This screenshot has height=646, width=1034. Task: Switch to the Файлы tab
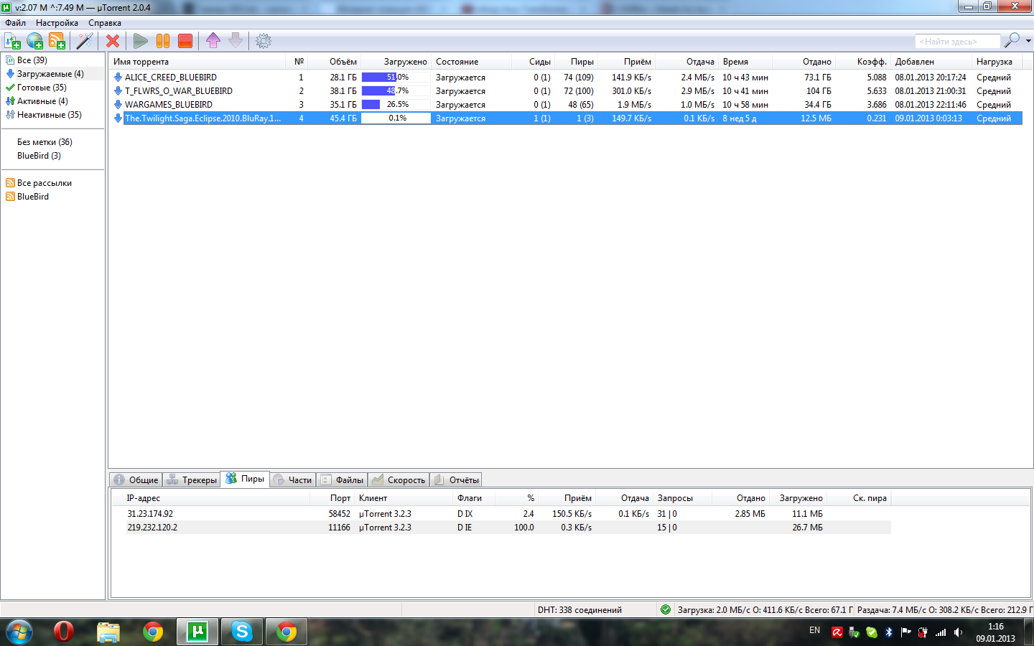[x=342, y=480]
